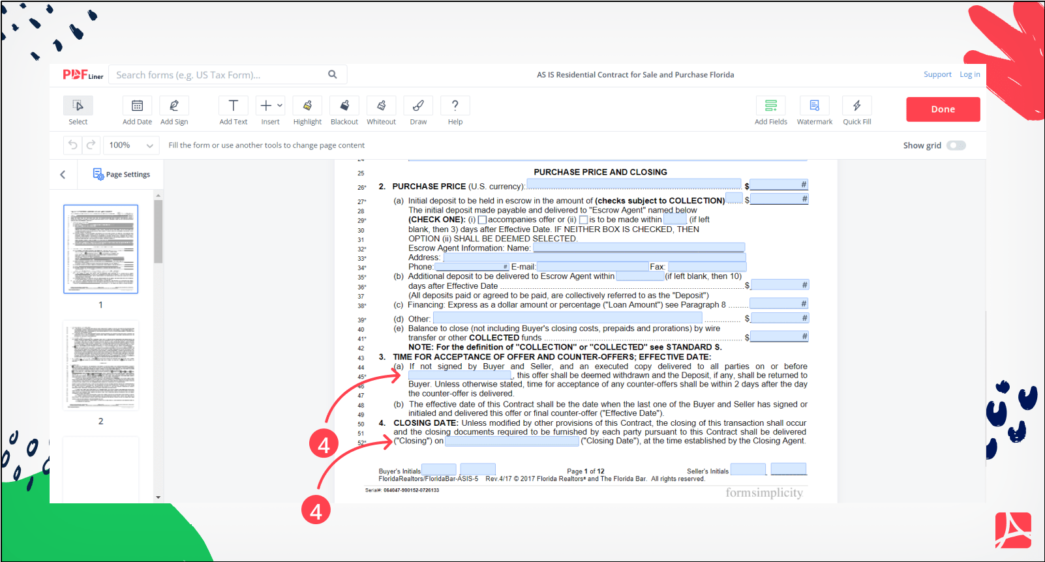
Task: Click the balance to close amount field
Action: pos(779,336)
